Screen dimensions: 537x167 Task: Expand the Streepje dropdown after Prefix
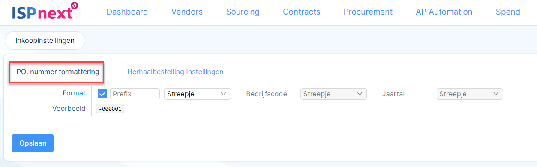[x=198, y=94]
